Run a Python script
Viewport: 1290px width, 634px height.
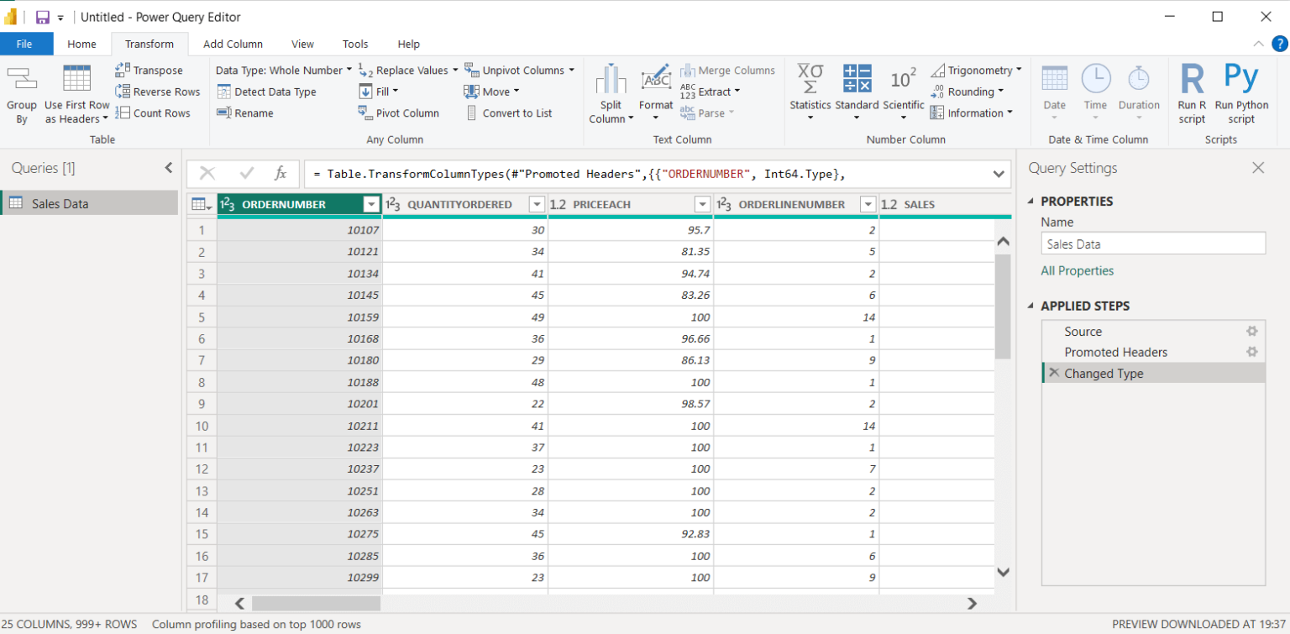coord(1241,92)
